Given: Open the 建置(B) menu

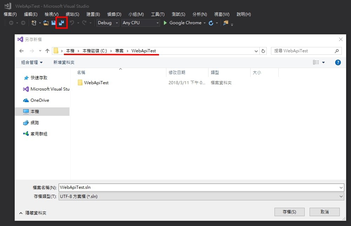Looking at the screenshot, I should [93, 14].
